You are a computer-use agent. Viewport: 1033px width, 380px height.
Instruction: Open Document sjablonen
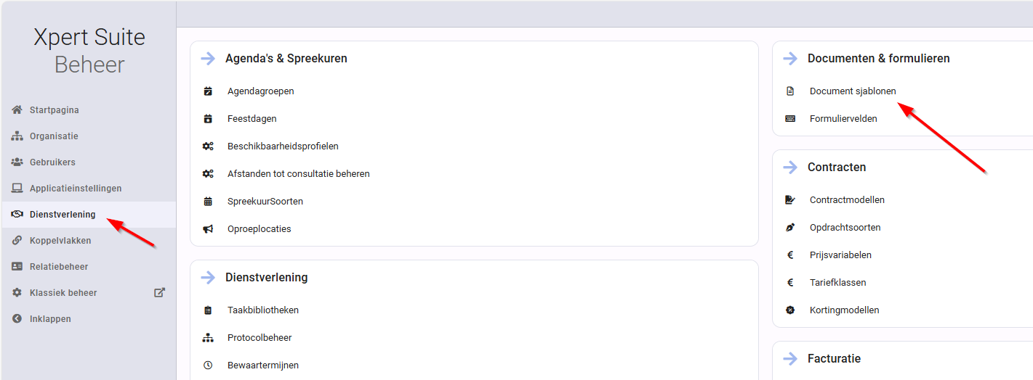pyautogui.click(x=853, y=91)
